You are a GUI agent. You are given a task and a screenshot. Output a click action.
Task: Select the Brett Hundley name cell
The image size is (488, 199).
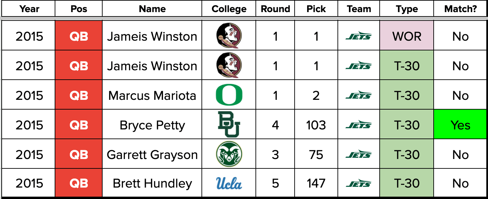152,184
